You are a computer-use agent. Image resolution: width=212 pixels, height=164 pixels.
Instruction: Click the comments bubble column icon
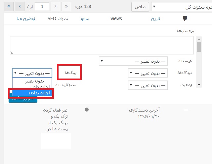tap(185, 18)
